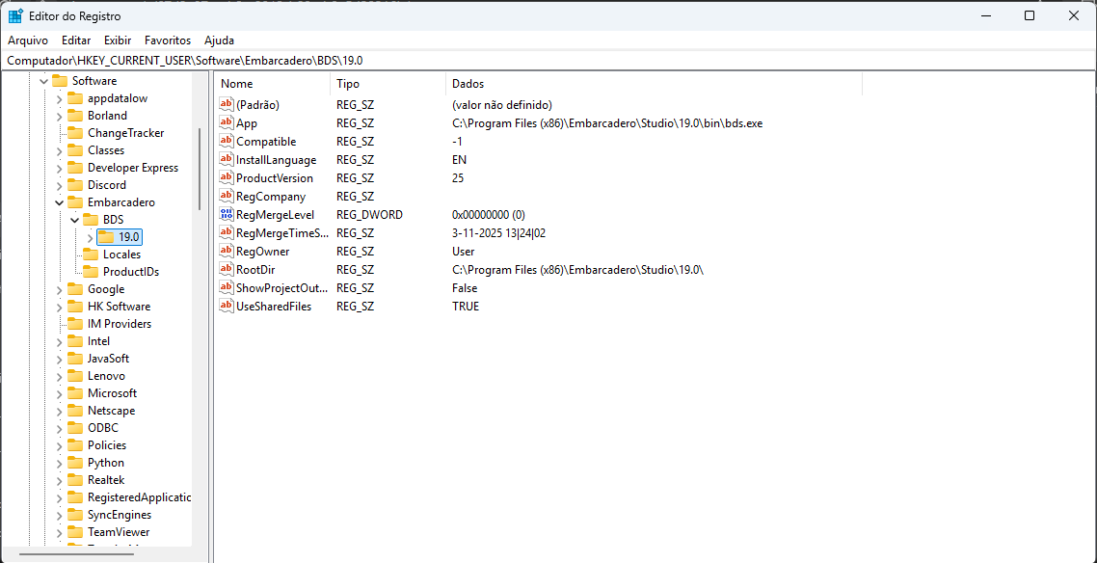Select the 19.0 folder icon
The image size is (1097, 563).
click(x=106, y=237)
